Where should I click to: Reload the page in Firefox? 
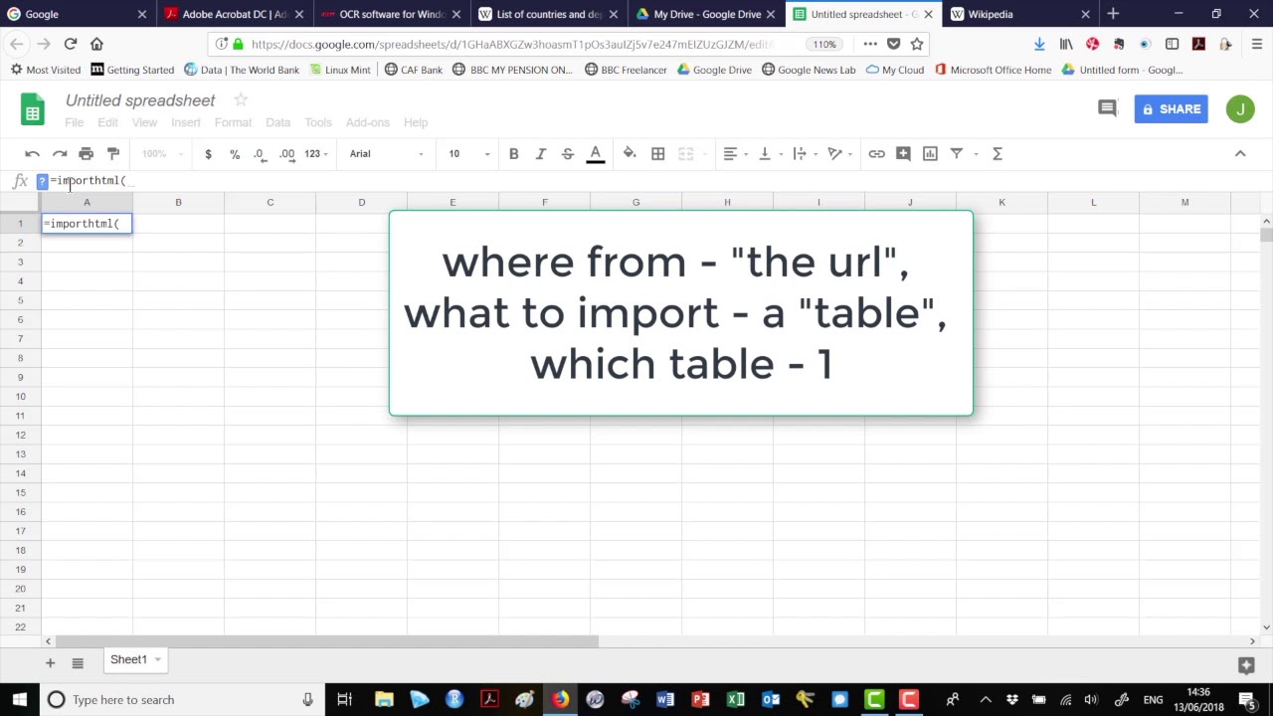coord(71,44)
